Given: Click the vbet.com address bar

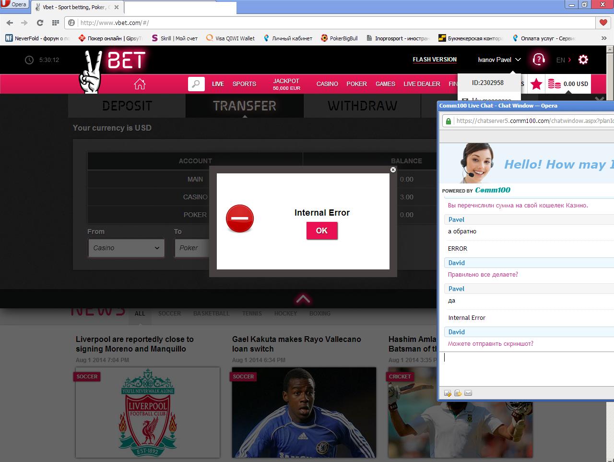Looking at the screenshot, I should click(x=331, y=23).
